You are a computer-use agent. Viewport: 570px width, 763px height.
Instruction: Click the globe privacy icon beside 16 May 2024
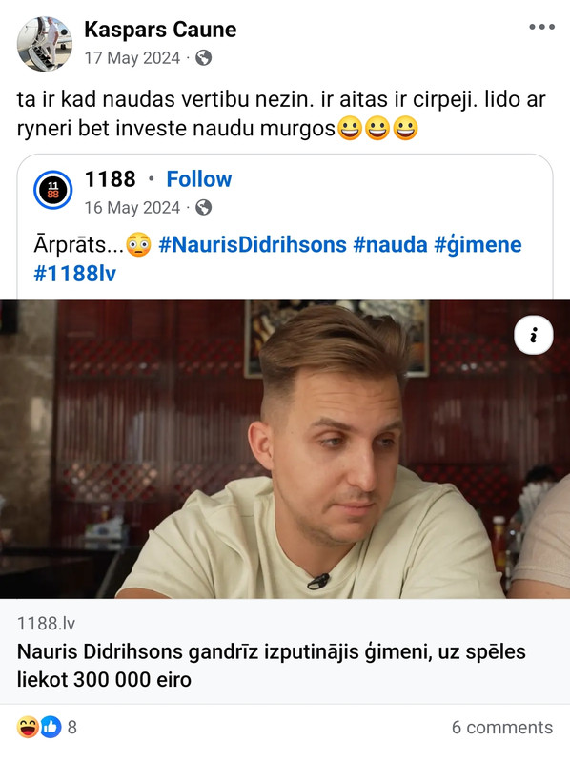(x=203, y=208)
